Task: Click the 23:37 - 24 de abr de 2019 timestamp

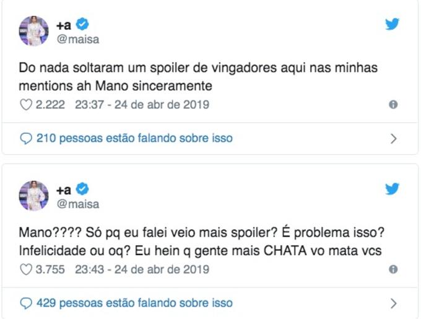Action: click(142, 105)
